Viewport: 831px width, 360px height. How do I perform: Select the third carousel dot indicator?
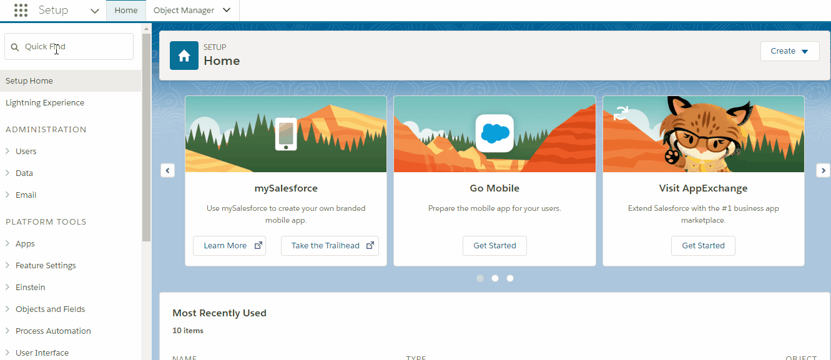[x=510, y=278]
